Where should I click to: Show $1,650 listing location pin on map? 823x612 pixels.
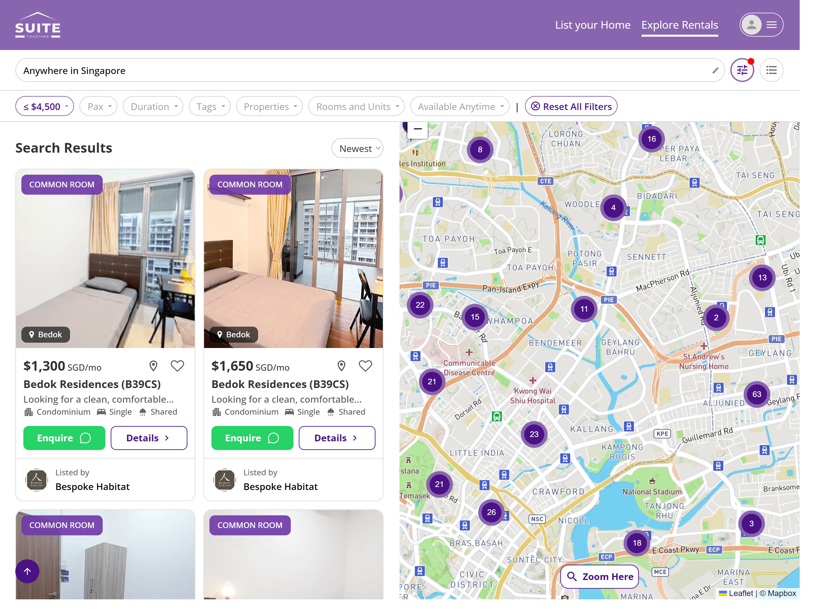[341, 366]
